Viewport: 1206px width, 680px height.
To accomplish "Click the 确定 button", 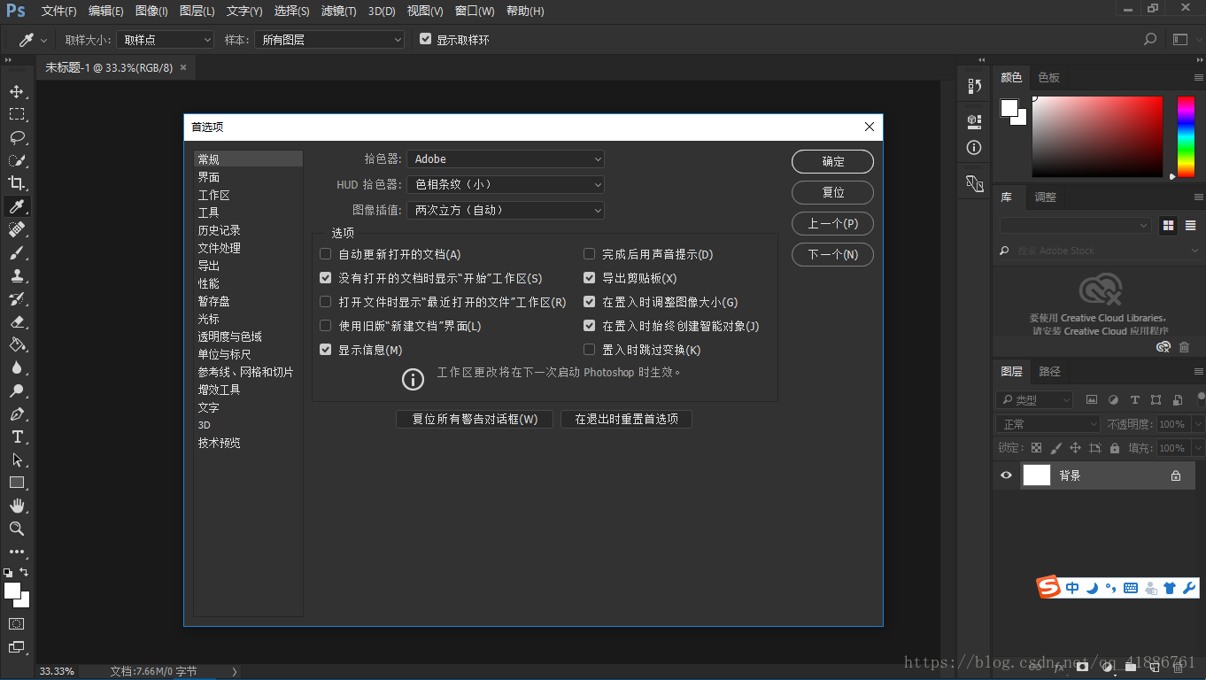I will tap(832, 162).
